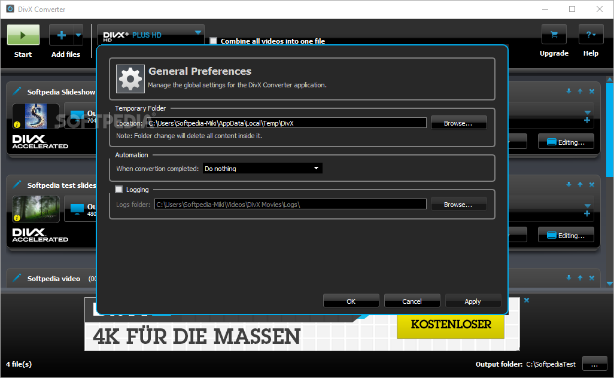Image resolution: width=614 pixels, height=378 pixels.
Task: Move Softpedia Slideshow item up
Action: pos(580,91)
